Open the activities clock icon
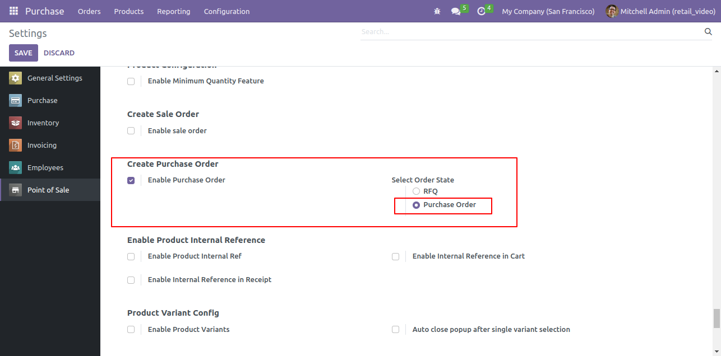Screen dimensions: 721x356 pos(481,11)
